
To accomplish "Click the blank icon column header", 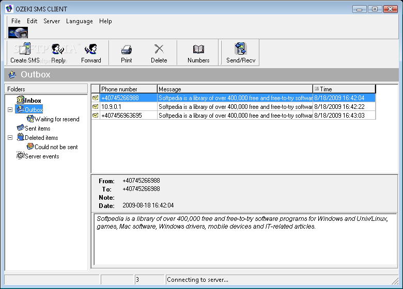I will [96, 89].
